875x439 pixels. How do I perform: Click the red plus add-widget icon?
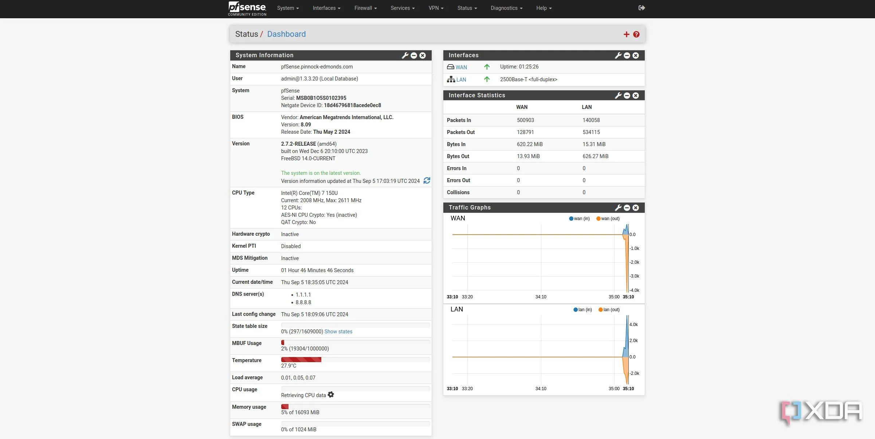tap(626, 34)
